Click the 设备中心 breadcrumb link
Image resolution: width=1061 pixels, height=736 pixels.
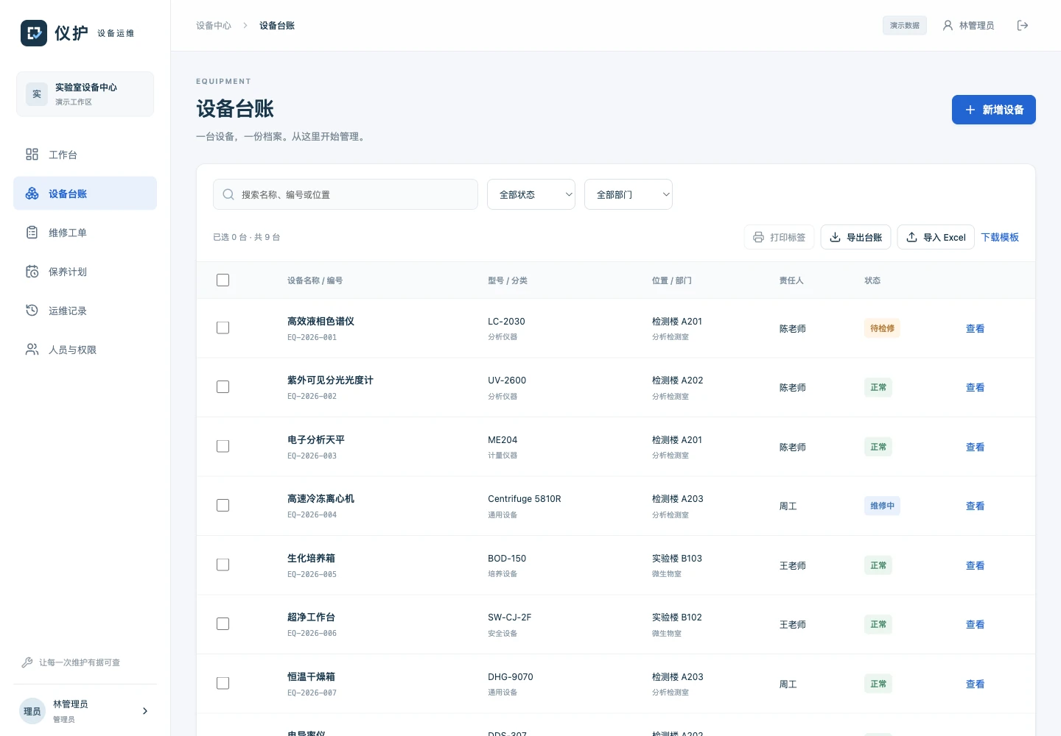214,26
